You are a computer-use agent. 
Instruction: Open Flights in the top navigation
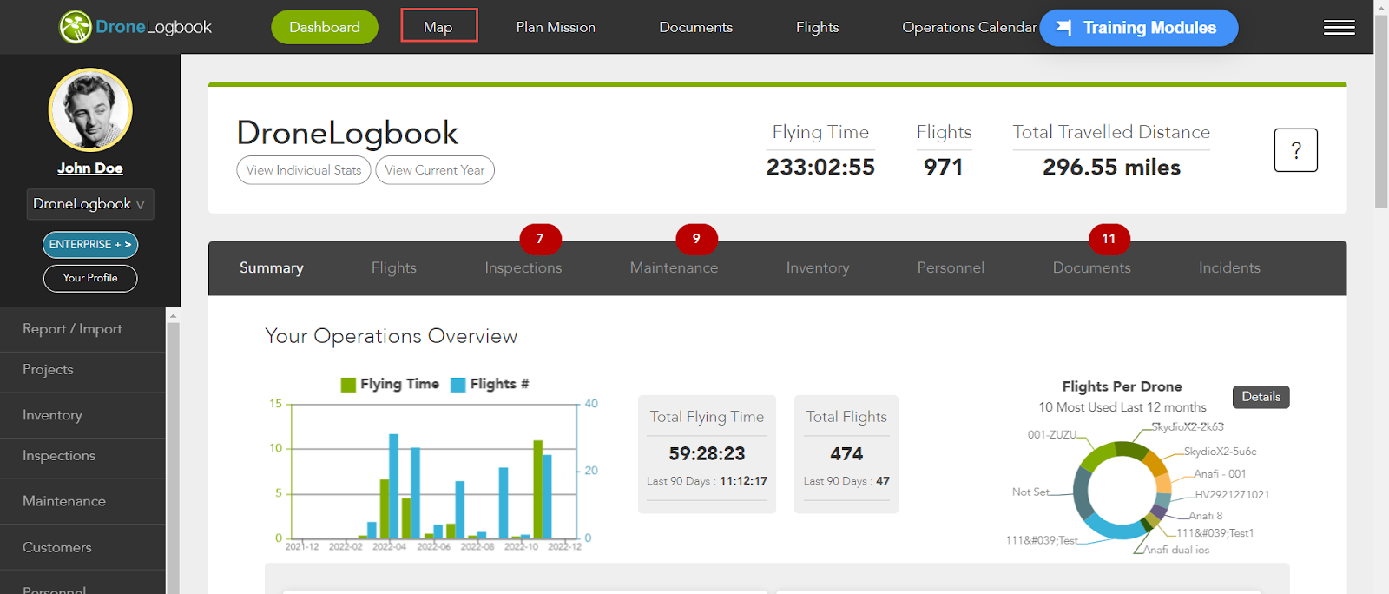[817, 27]
